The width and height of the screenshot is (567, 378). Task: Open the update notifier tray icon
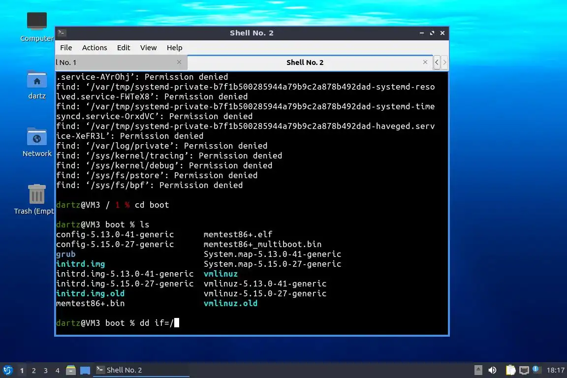536,369
